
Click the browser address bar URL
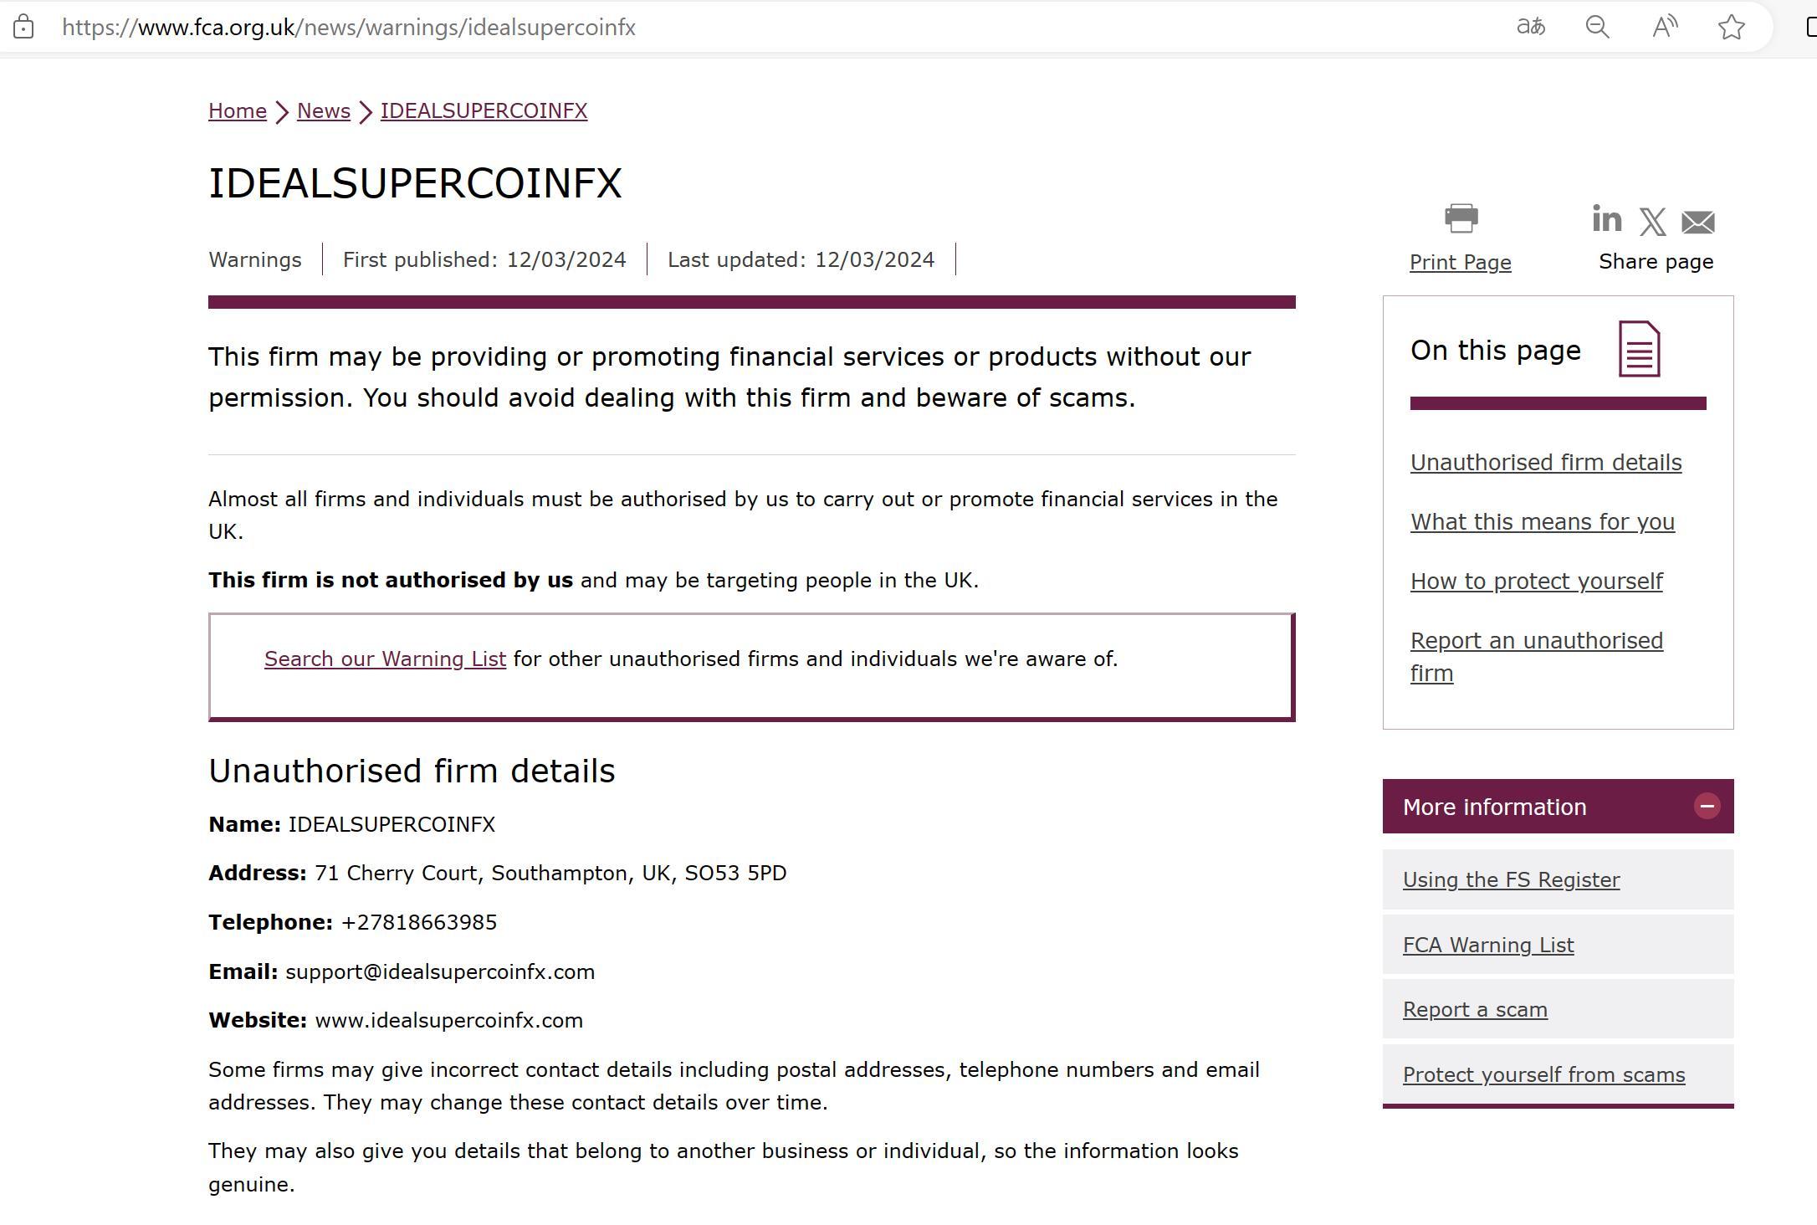[349, 28]
